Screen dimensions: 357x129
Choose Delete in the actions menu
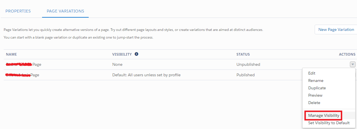tap(314, 103)
